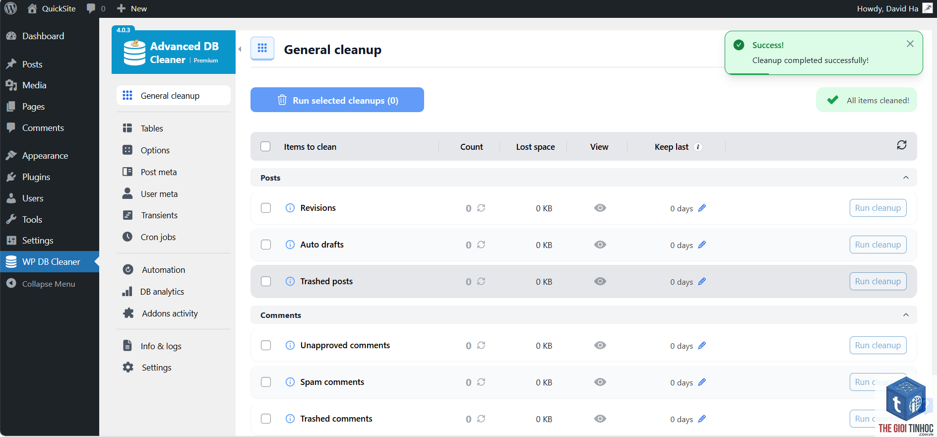937x437 pixels.
Task: Dismiss the Success notification
Action: point(910,44)
